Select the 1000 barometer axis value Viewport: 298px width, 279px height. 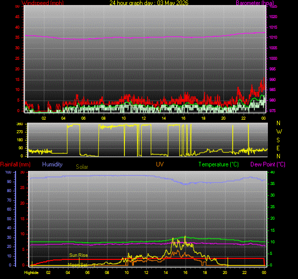[x=273, y=58]
